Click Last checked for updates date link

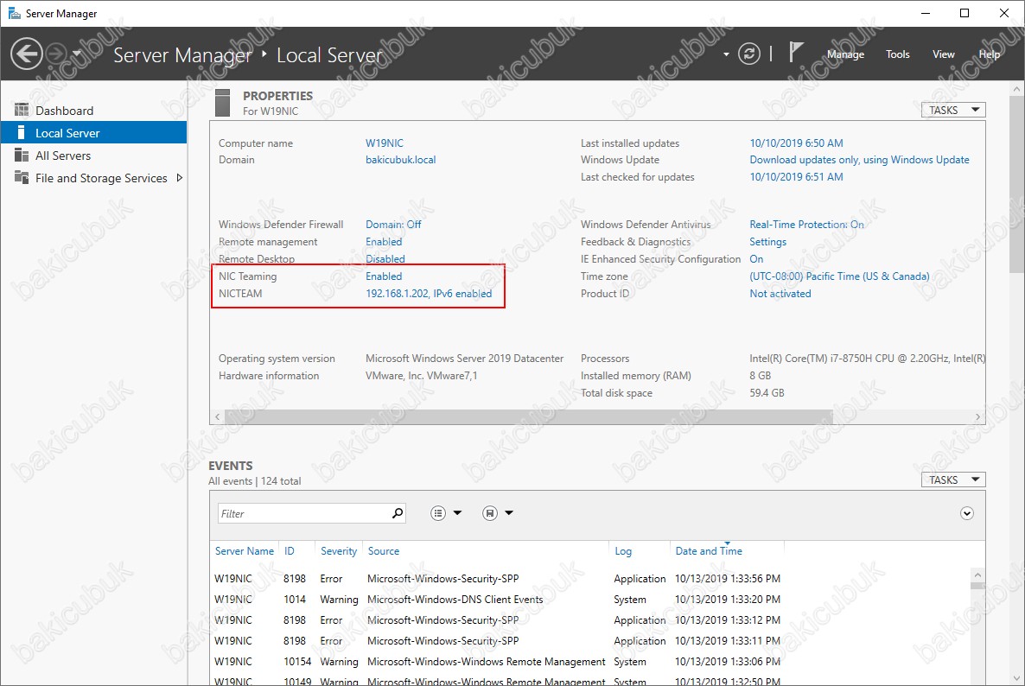pos(796,176)
